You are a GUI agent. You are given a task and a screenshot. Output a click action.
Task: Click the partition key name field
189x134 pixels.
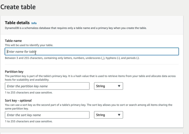pos(47,86)
